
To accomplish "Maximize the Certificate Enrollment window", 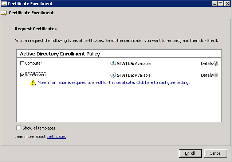I will tap(220, 4).
